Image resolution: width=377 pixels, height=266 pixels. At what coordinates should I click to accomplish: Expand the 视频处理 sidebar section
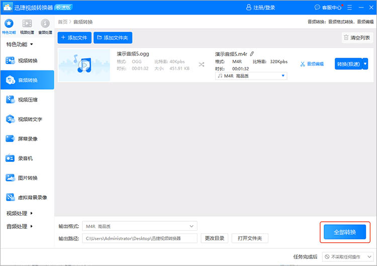[20, 213]
